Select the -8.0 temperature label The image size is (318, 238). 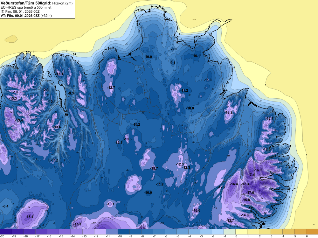click(174, 49)
